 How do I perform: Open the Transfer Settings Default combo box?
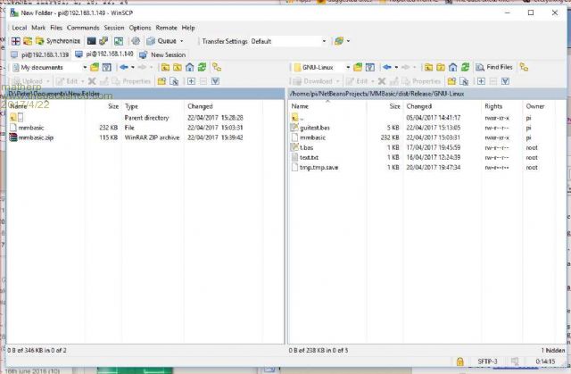(288, 41)
